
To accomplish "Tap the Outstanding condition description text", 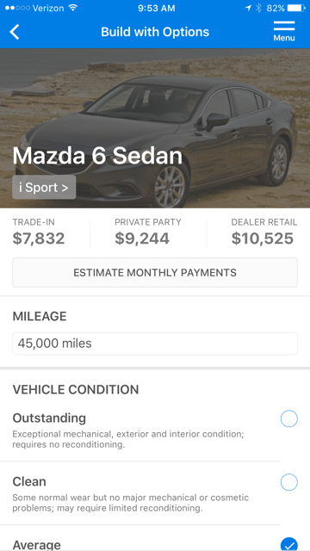I will (128, 439).
